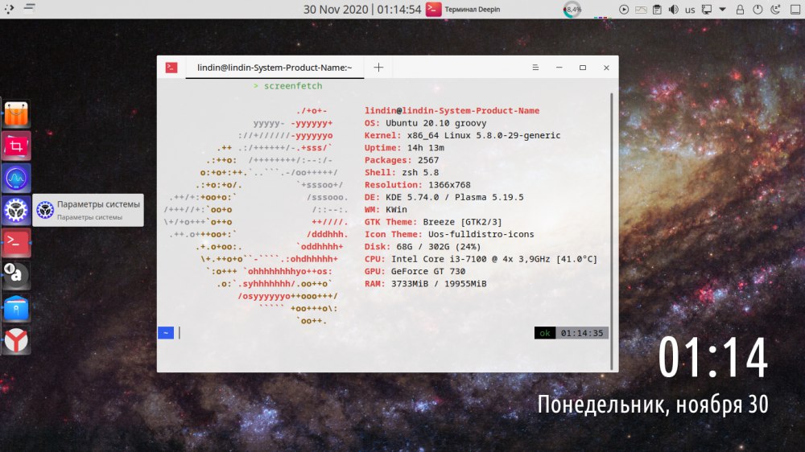Open the clipboard tray icon
The height and width of the screenshot is (452, 805).
click(x=657, y=9)
